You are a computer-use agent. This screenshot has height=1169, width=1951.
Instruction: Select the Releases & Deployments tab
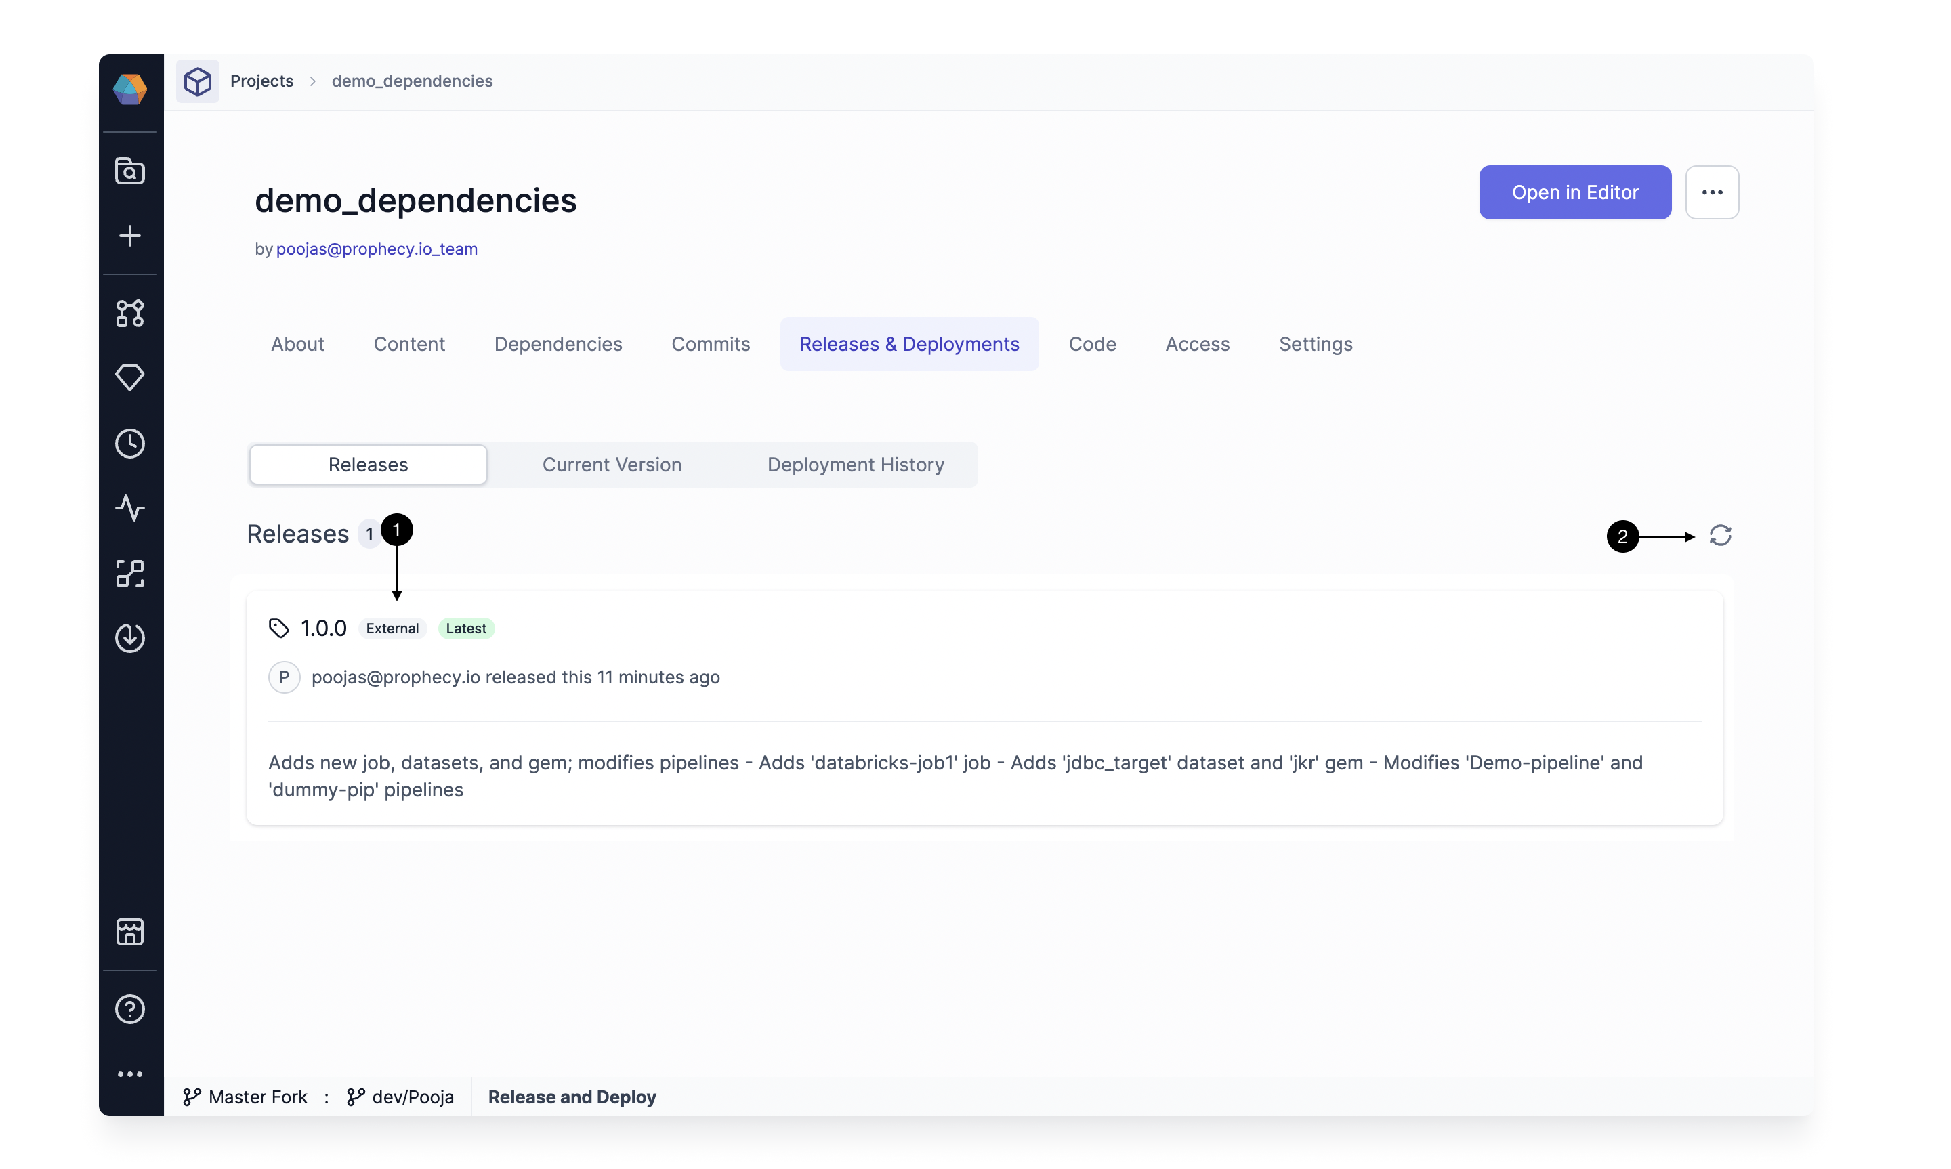pos(910,344)
